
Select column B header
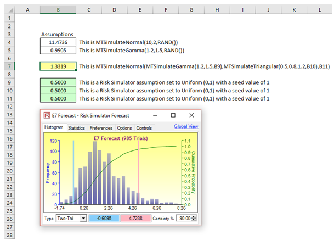click(58, 10)
